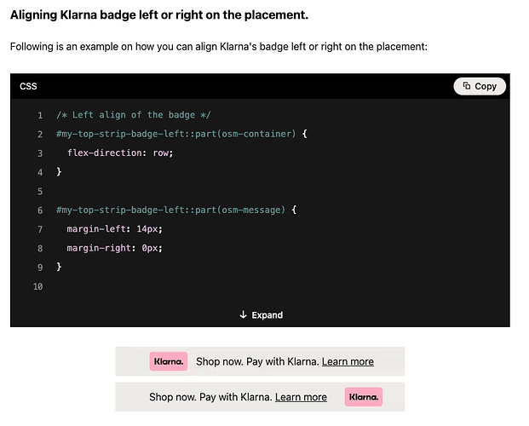Click line number 1 in the code gutter

[x=40, y=115]
